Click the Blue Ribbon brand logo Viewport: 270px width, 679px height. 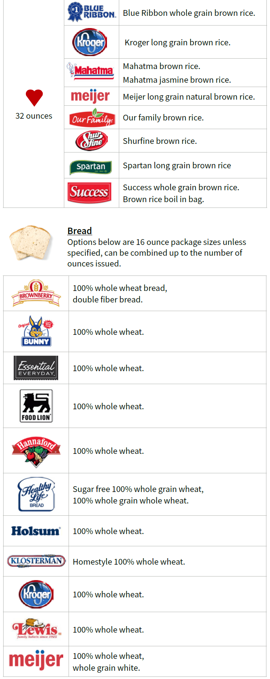(92, 13)
